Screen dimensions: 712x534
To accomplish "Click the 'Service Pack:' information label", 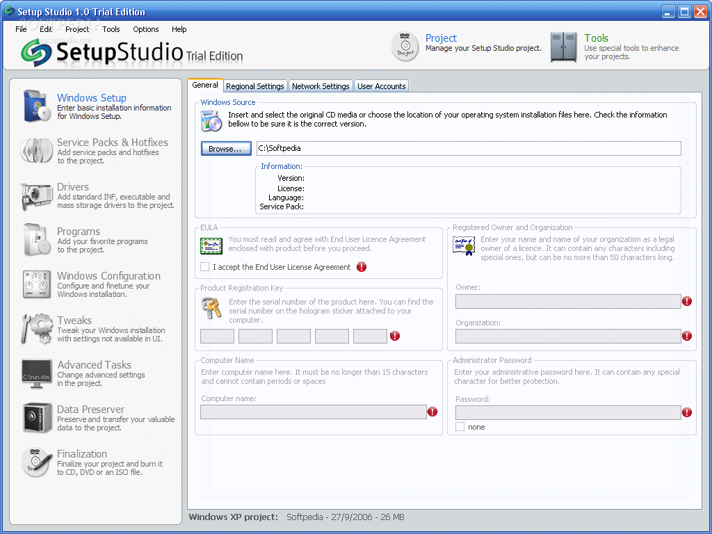I will (x=282, y=207).
